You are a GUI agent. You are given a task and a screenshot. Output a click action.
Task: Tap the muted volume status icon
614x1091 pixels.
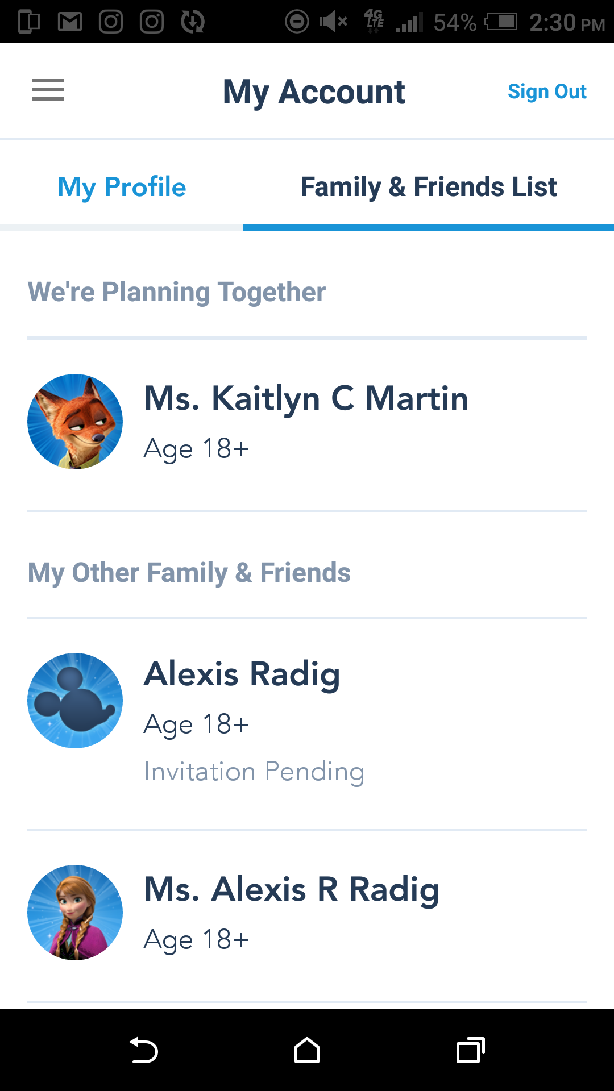[x=333, y=22]
